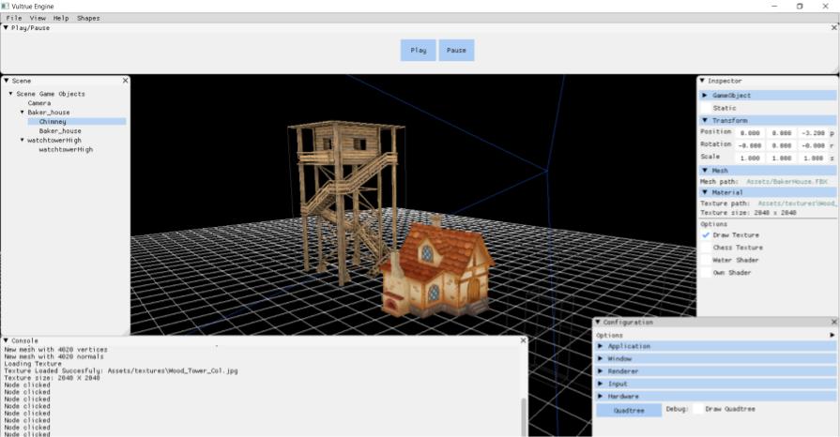Screen dimensions: 840x437
Task: Click the Scale X value field
Action: [750, 158]
